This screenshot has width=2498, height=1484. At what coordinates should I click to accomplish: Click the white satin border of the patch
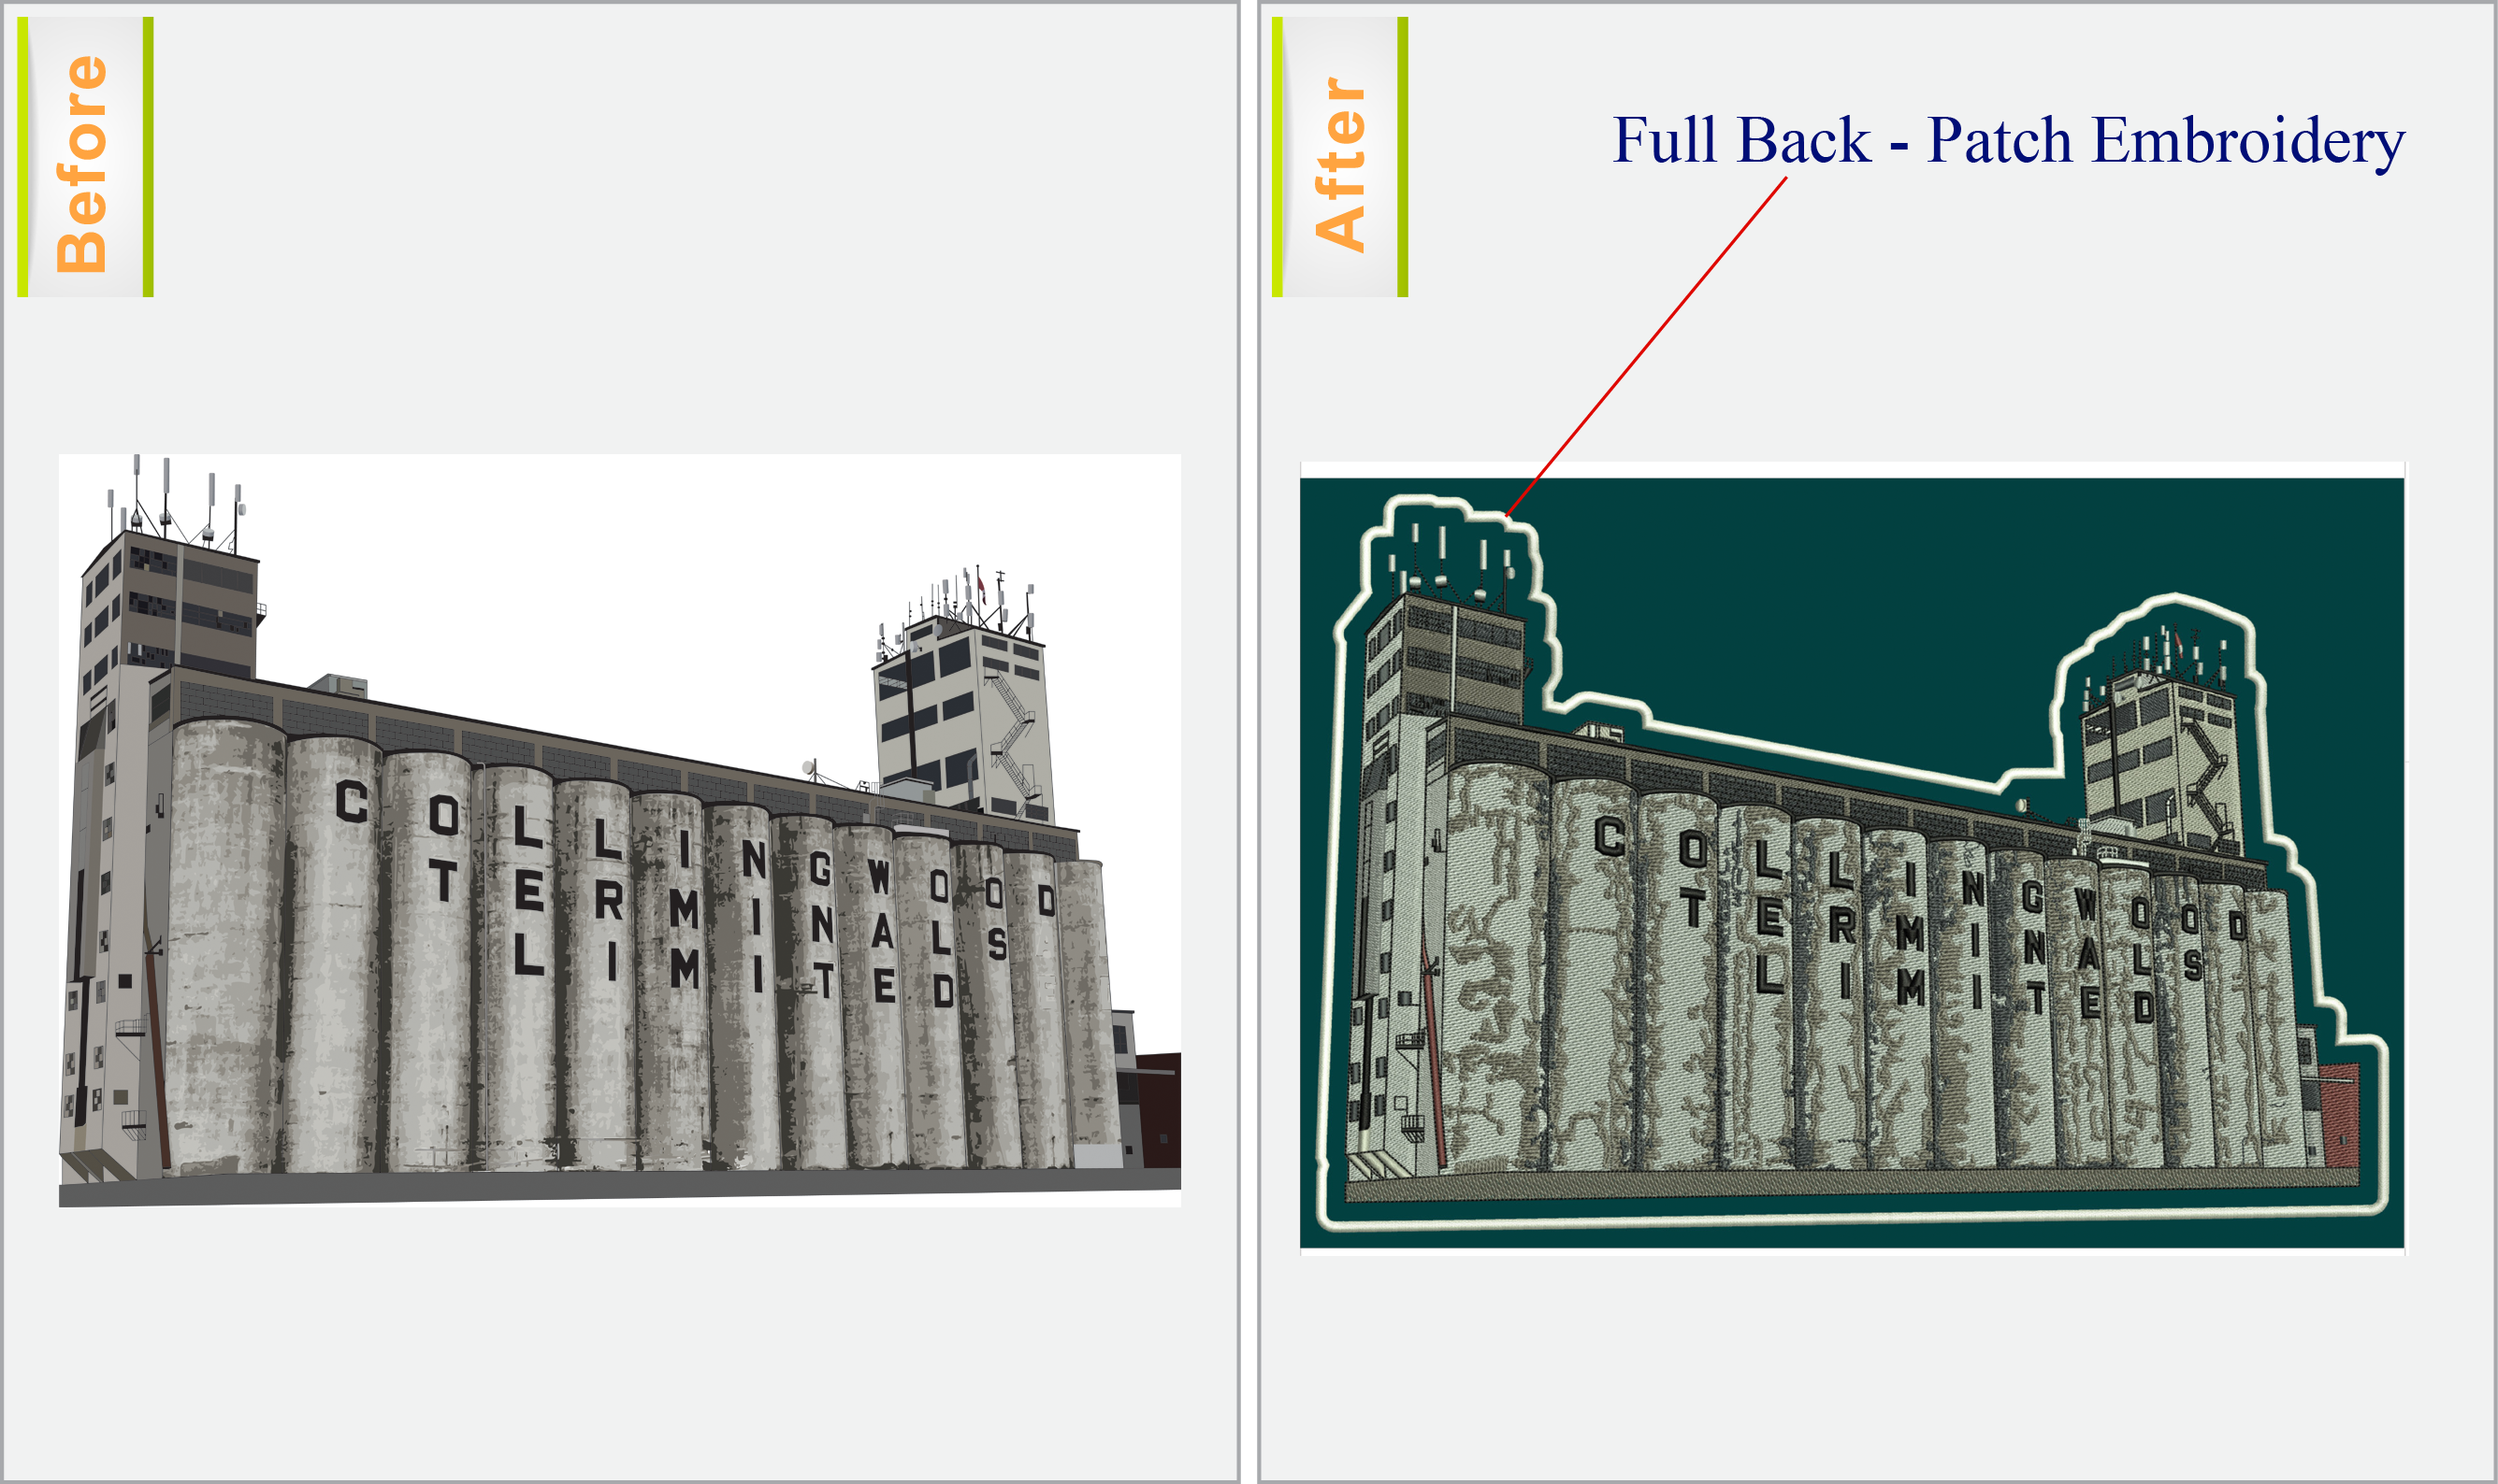[1852, 1218]
